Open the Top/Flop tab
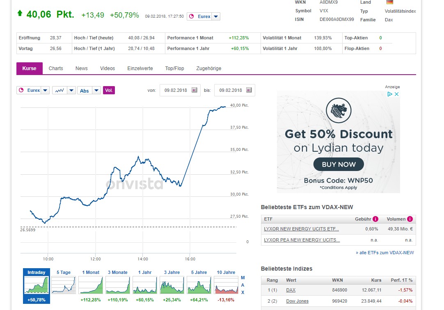 (x=174, y=68)
